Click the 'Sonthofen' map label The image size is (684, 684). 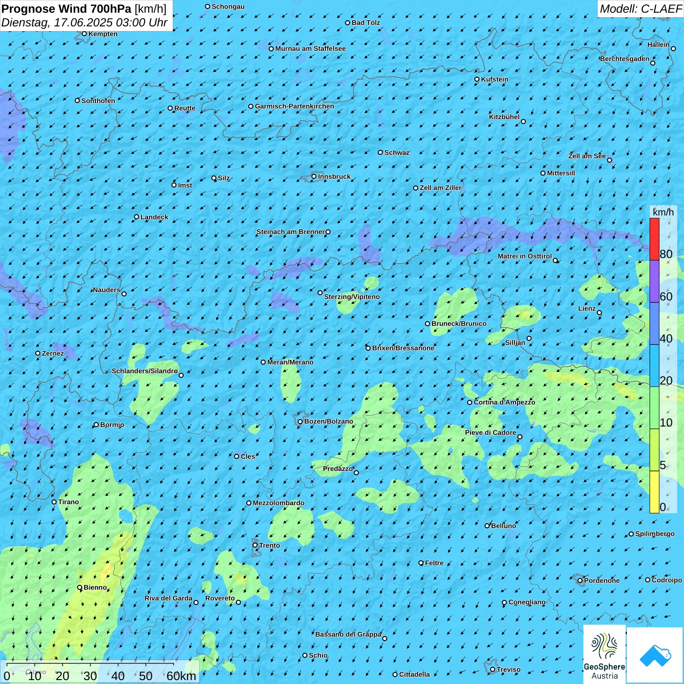pyautogui.click(x=98, y=101)
